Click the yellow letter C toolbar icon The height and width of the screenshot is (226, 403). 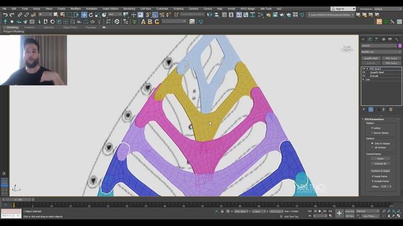tap(157, 22)
